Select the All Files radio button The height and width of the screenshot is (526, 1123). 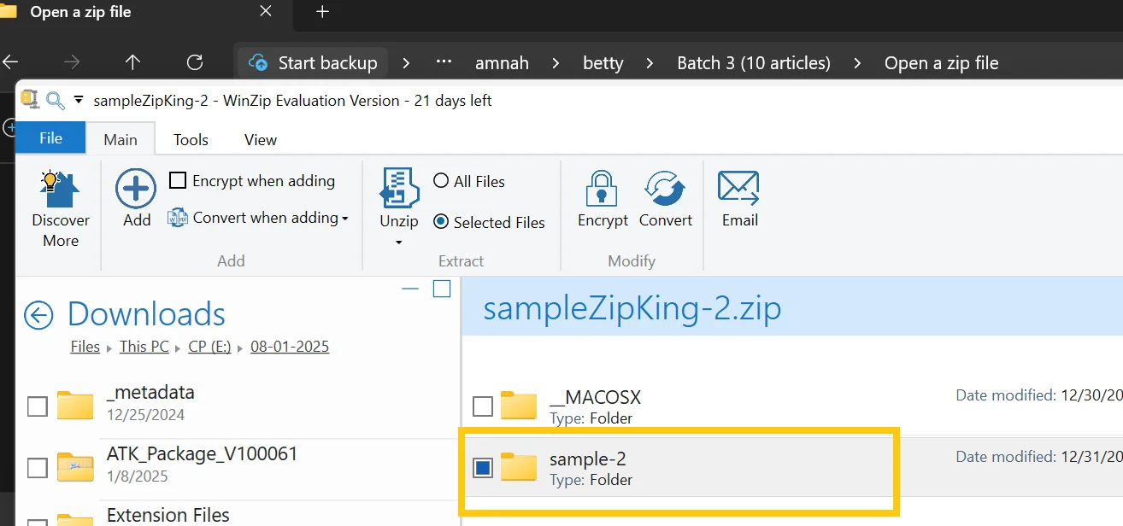point(441,181)
